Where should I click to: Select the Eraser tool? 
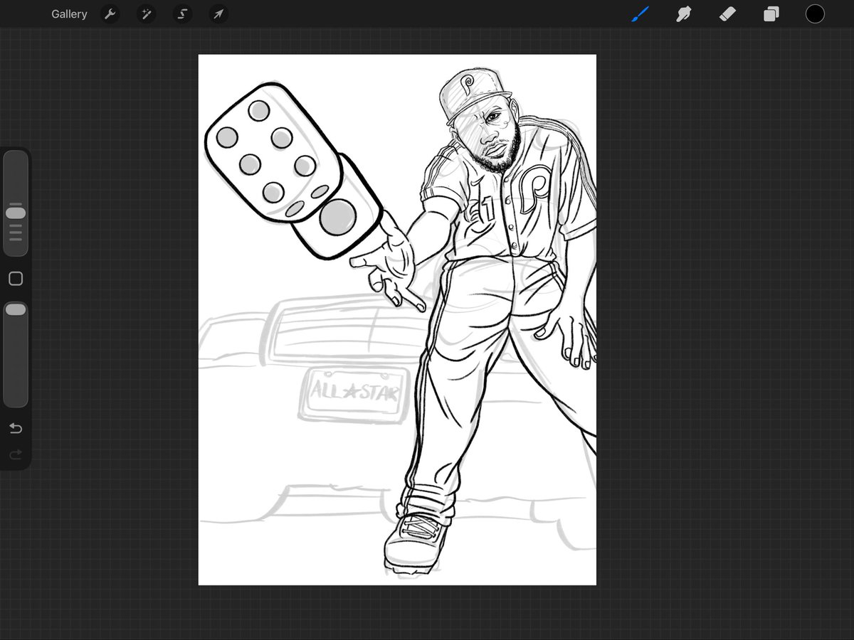click(x=727, y=14)
